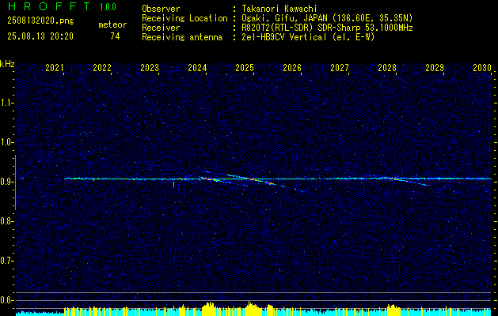Click the yellow power peak below 2024
This screenshot has height=316, width=498.
[x=208, y=309]
